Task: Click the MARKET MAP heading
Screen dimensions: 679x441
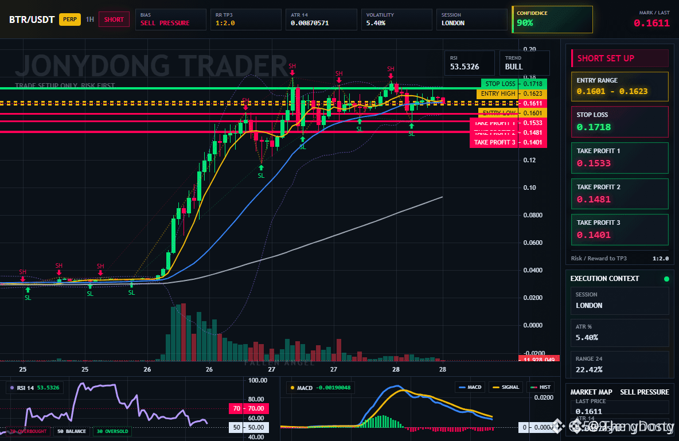Action: tap(591, 392)
